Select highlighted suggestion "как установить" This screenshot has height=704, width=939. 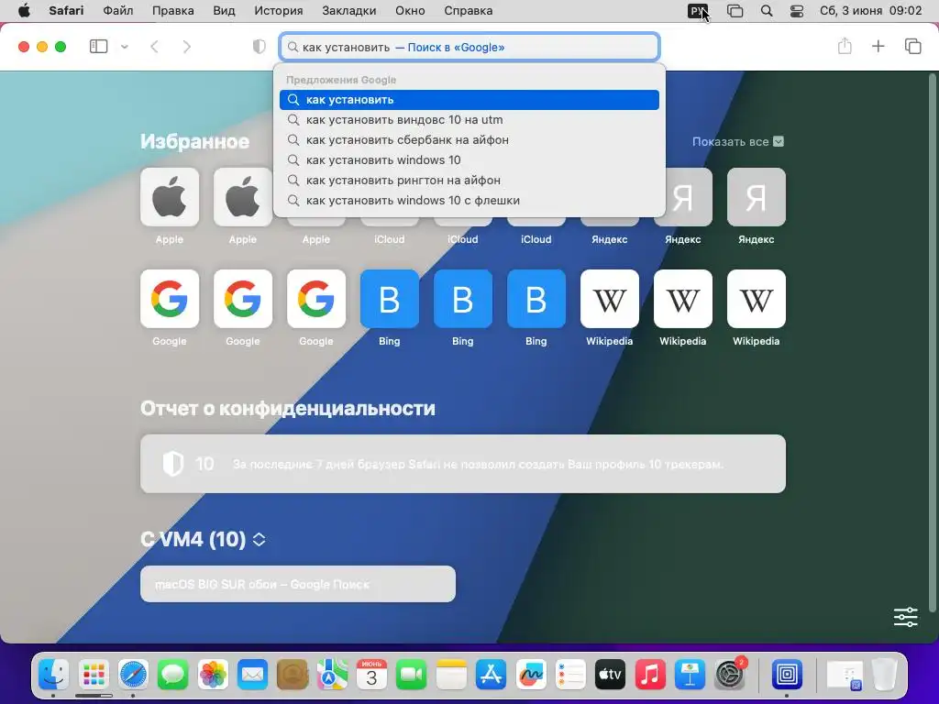click(x=469, y=99)
